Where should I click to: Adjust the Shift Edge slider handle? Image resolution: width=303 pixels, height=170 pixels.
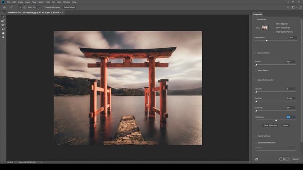coord(276,120)
